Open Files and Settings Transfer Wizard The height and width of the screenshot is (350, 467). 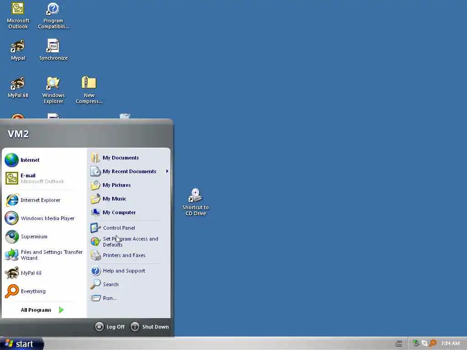click(44, 255)
